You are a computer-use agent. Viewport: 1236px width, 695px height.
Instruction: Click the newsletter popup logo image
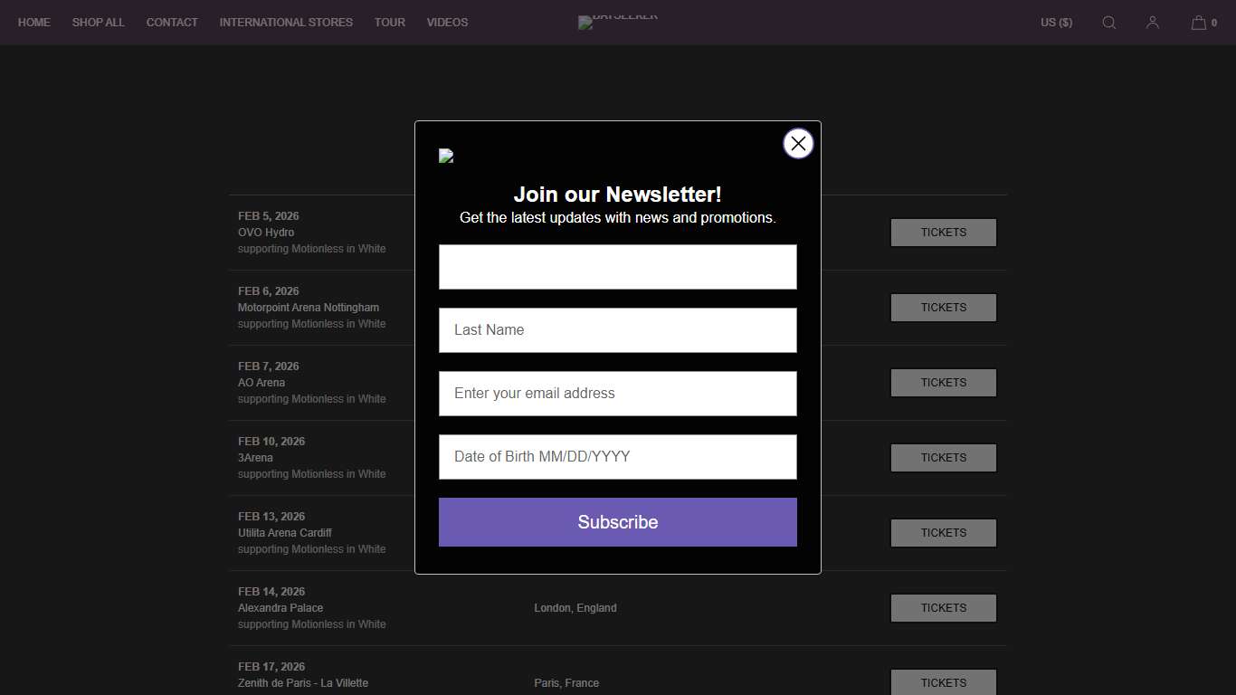[x=446, y=156]
